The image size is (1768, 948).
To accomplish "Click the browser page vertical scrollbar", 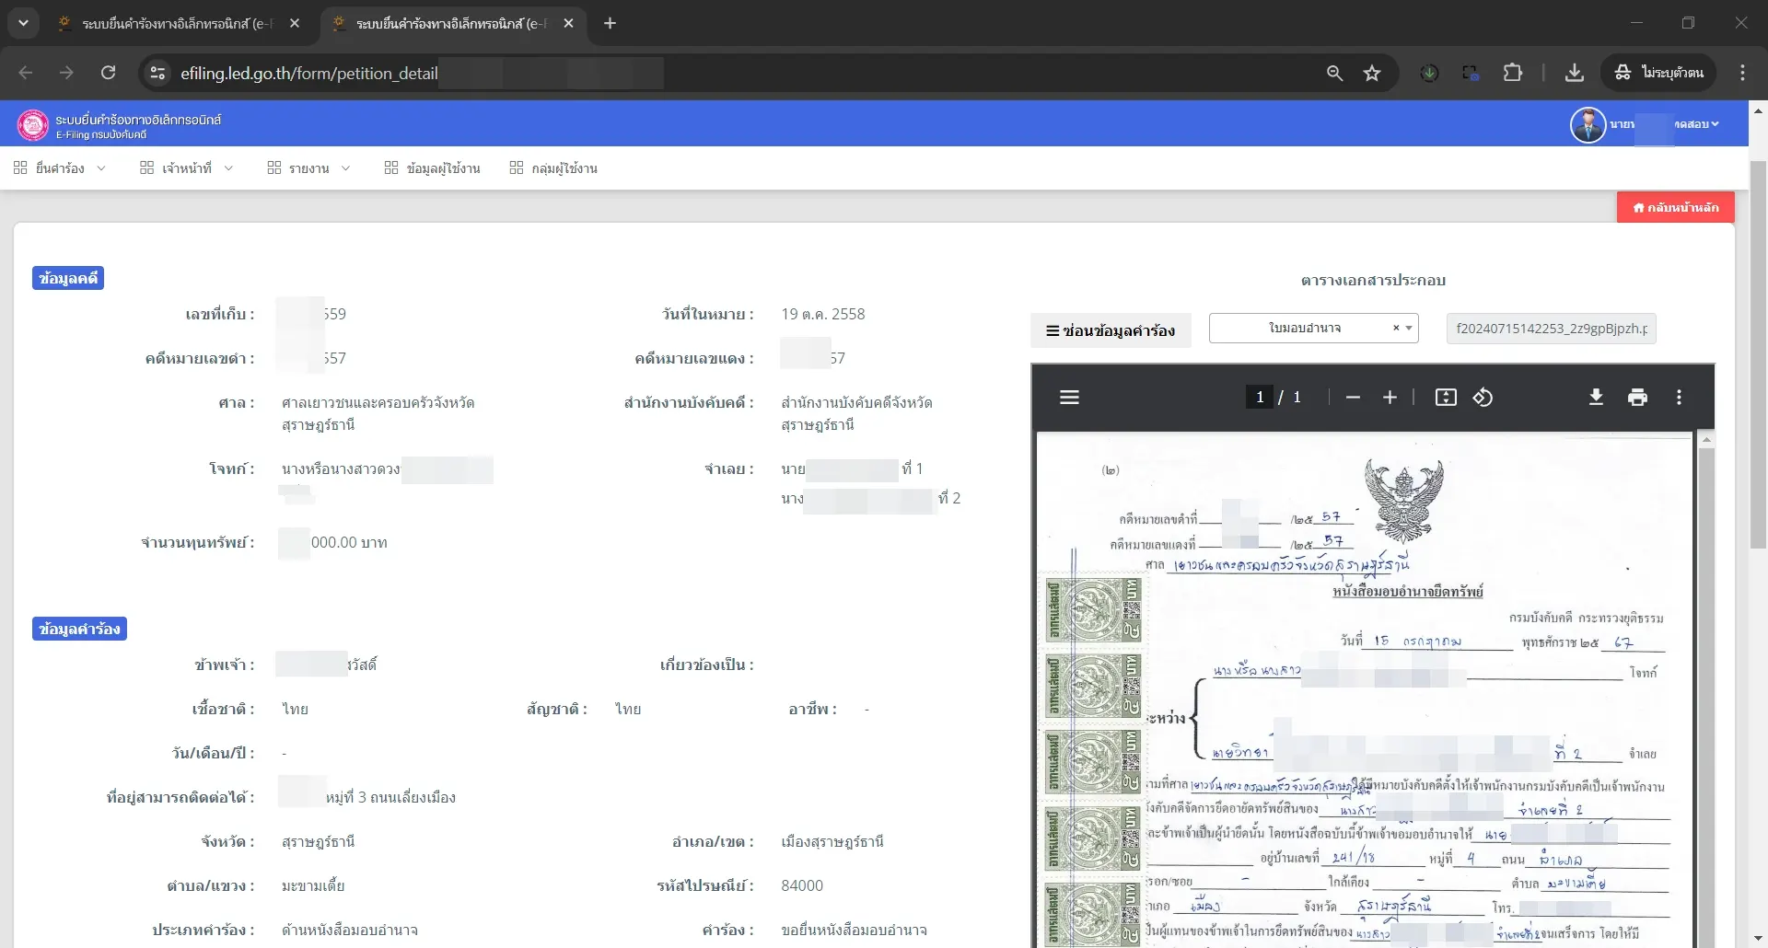I will [1758, 354].
